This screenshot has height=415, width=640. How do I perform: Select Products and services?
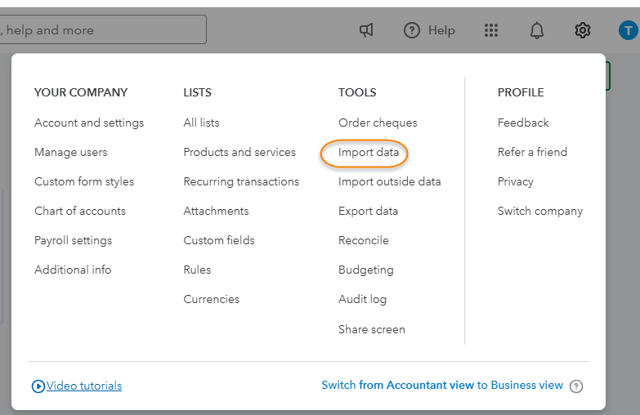pos(239,152)
